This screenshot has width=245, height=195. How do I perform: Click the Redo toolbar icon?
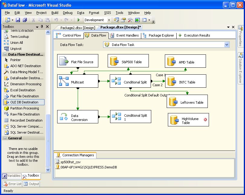click(x=67, y=20)
